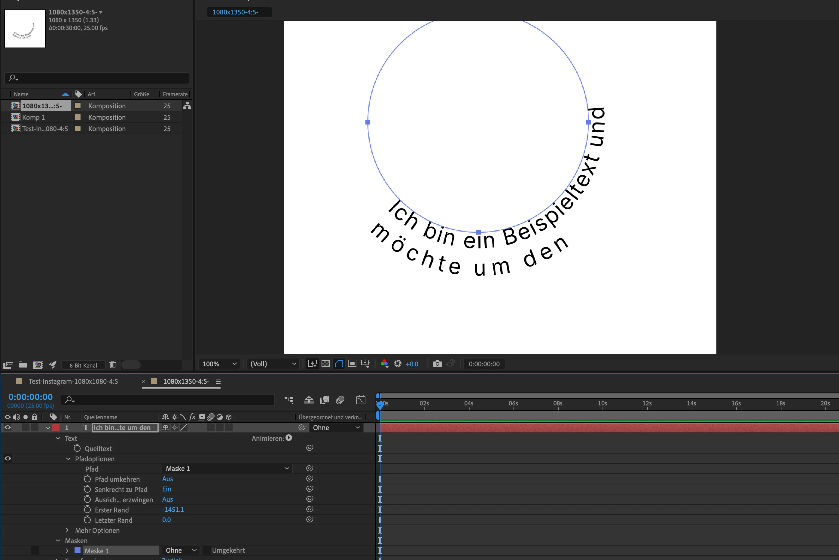Select the 1080x1350-4:5- composition viewer tab

(236, 12)
